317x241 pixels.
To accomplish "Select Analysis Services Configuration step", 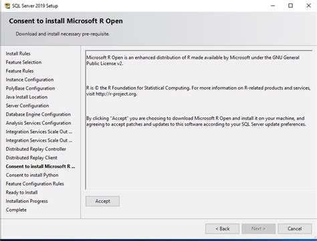I will (38, 123).
